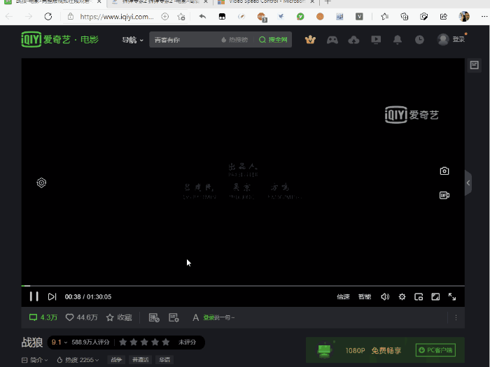The width and height of the screenshot is (490, 367).
Task: Open the browser collections icon
Action: (x=405, y=17)
